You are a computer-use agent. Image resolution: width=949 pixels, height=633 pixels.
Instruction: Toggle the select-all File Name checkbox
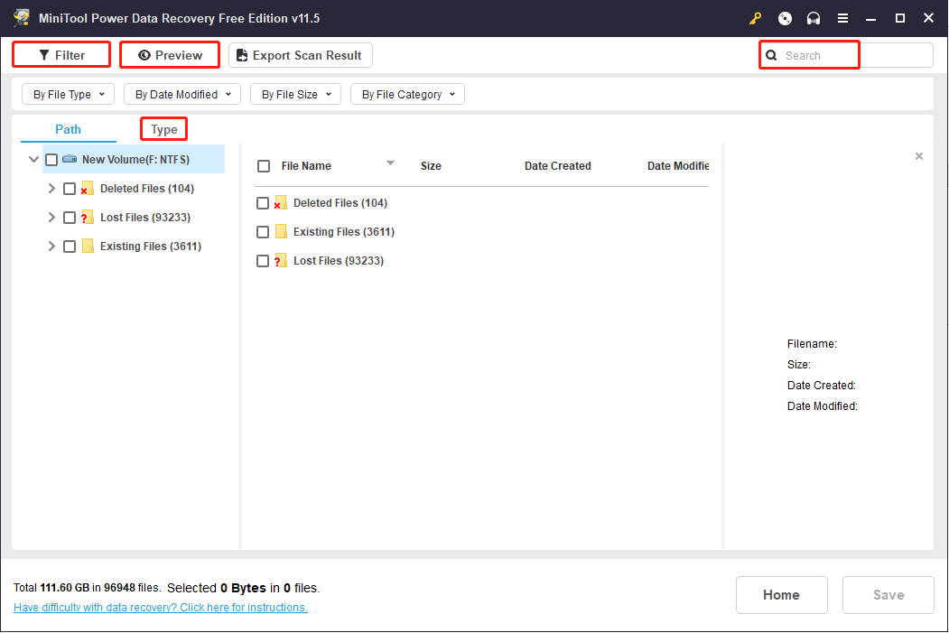(264, 166)
